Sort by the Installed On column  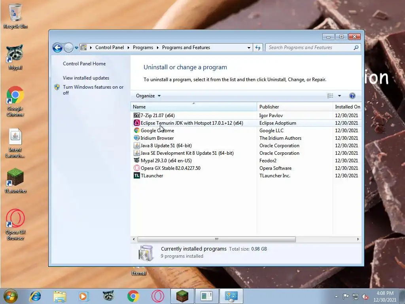(347, 107)
